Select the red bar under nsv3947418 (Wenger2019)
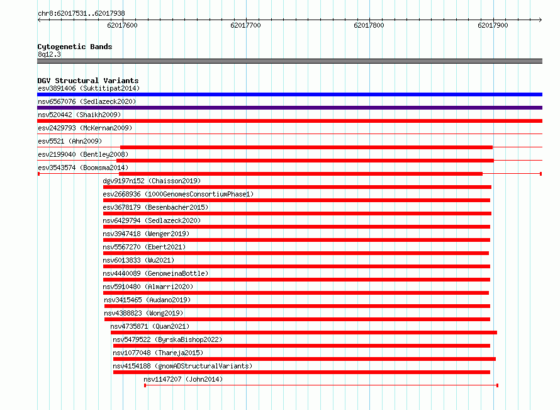The image size is (560, 410). 296,240
